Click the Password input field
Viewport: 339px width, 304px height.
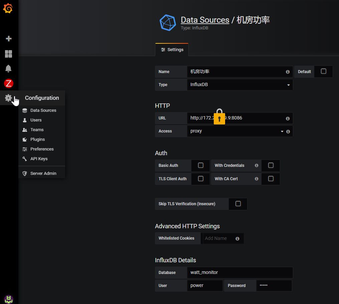point(274,286)
